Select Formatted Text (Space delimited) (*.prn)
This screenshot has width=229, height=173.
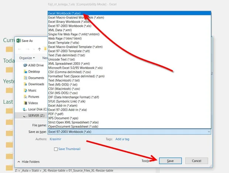pyautogui.click(x=129, y=76)
